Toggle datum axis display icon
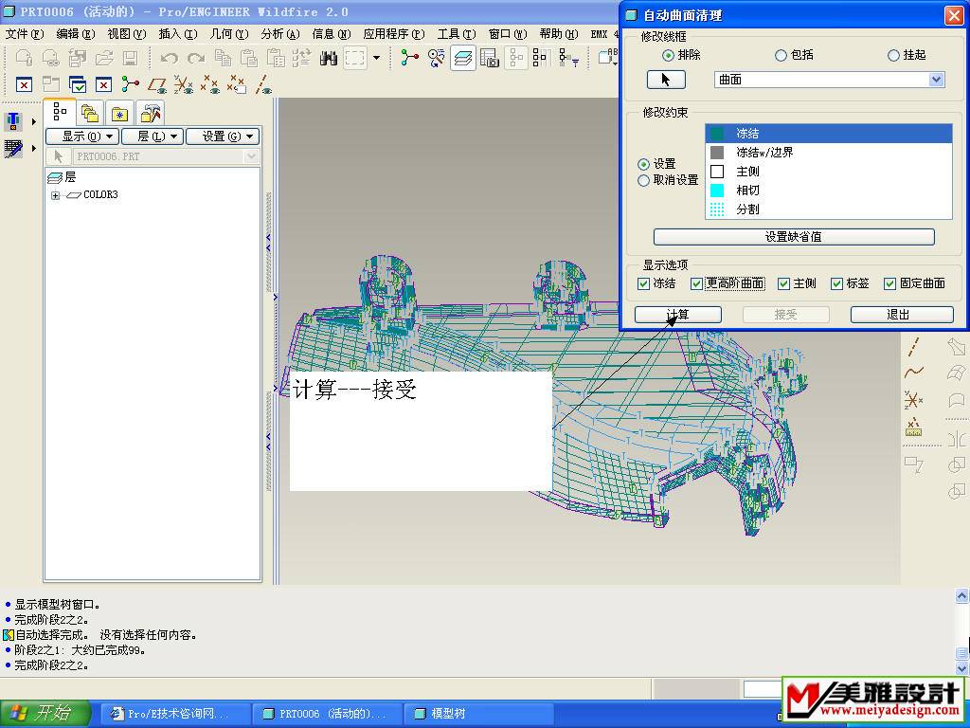This screenshot has width=970, height=728. [x=262, y=84]
